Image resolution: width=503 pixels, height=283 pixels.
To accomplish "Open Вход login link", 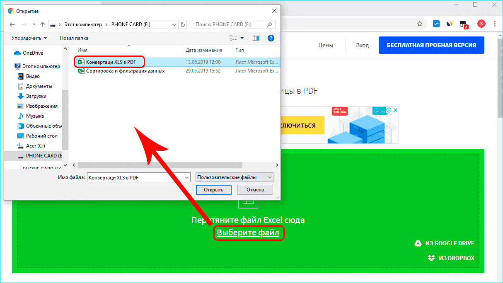I will click(x=363, y=46).
